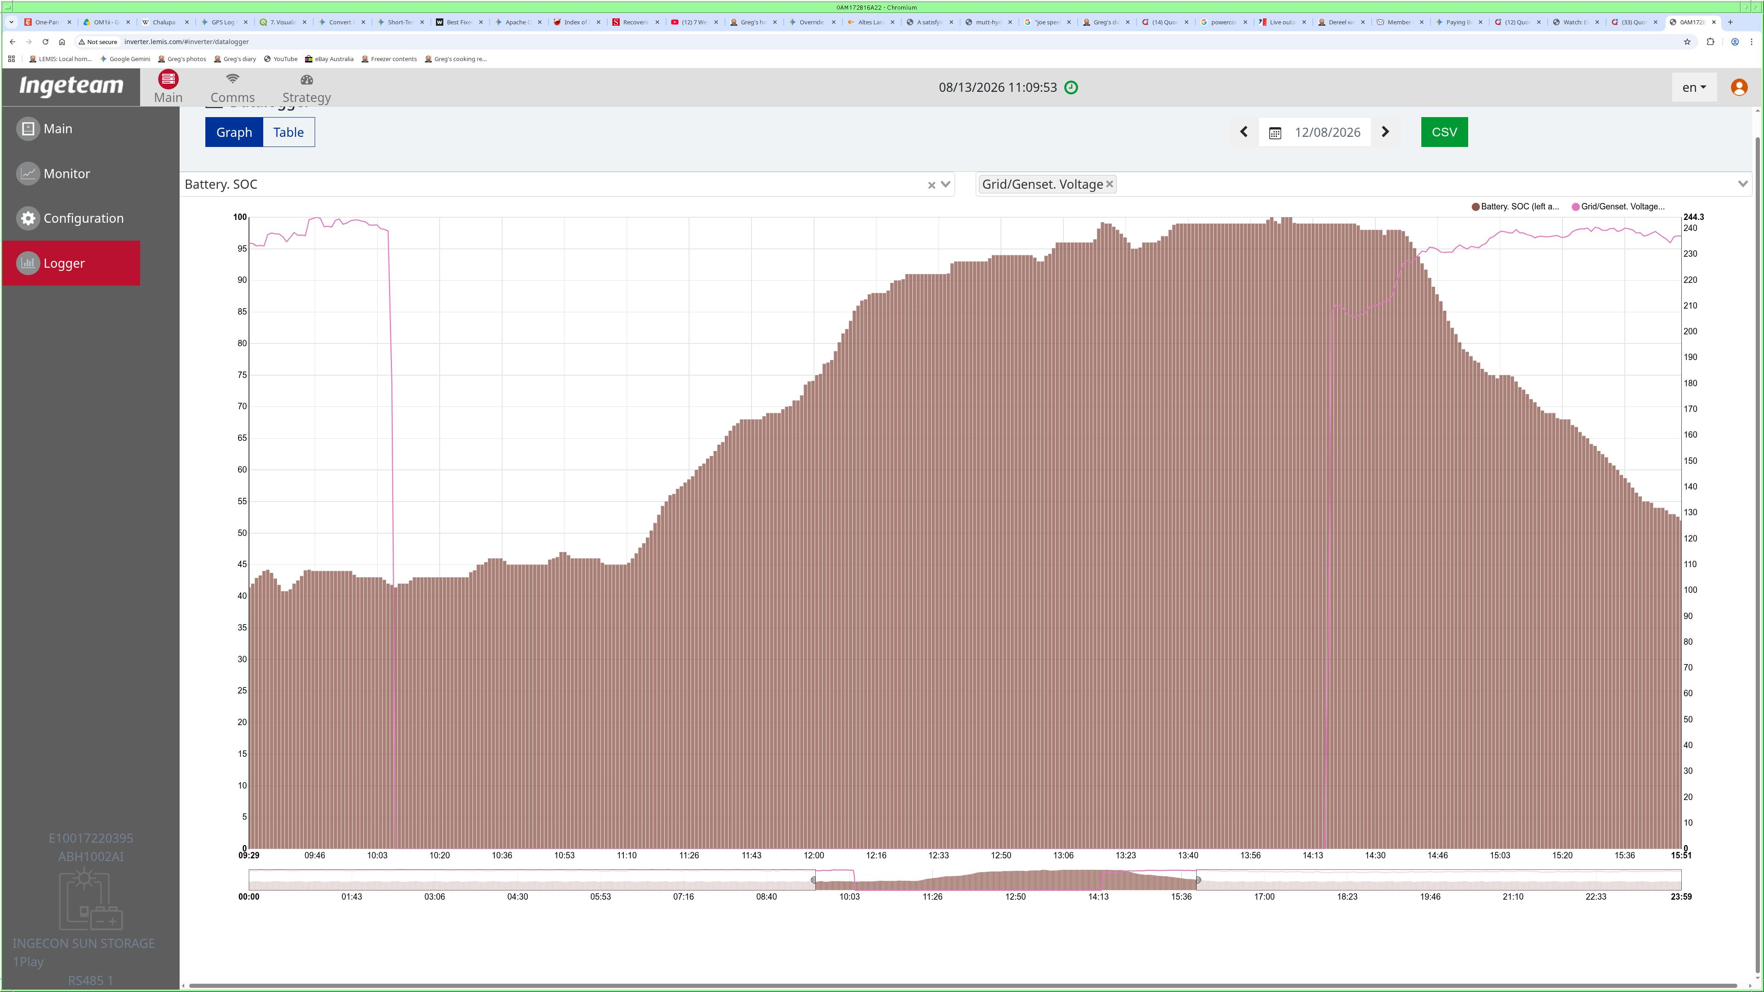Open the Google Gemini bookmark

tap(125, 59)
